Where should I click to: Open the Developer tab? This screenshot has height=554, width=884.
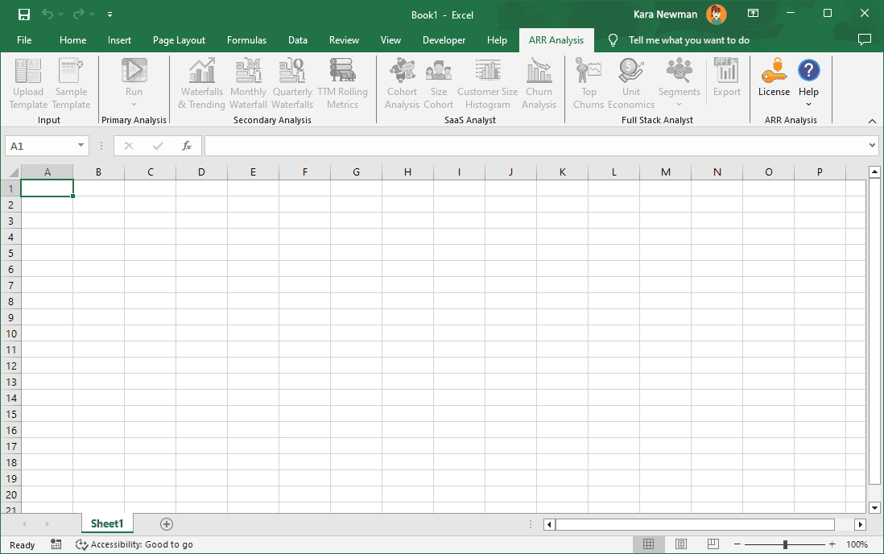pos(444,39)
